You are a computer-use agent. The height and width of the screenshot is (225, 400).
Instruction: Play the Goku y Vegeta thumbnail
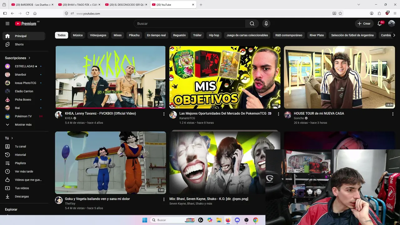110,162
